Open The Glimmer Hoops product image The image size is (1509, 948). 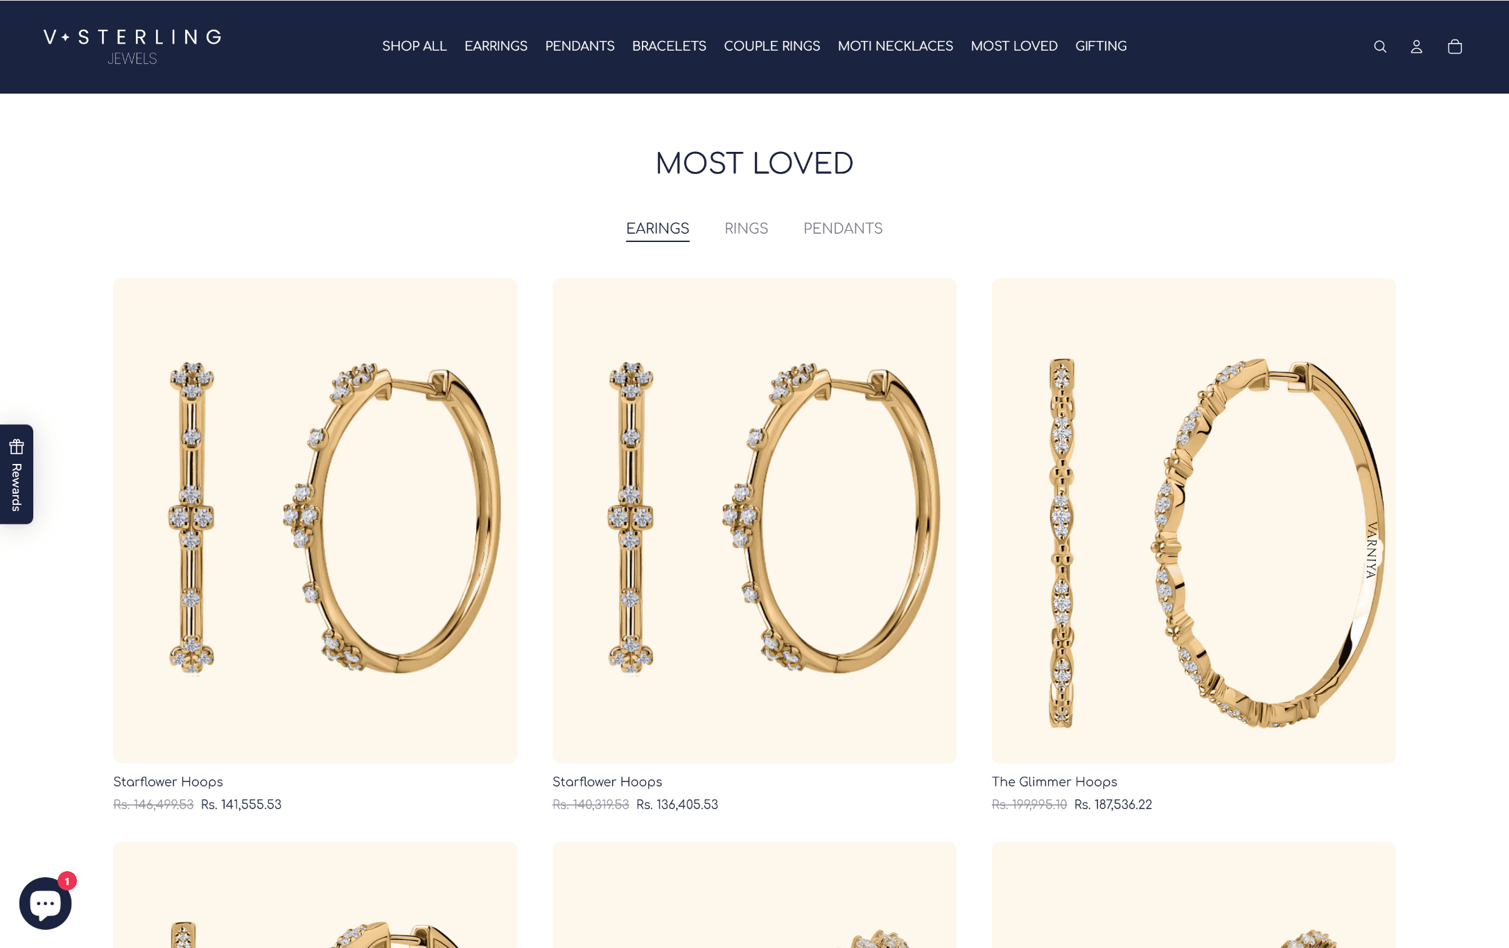pos(1194,521)
